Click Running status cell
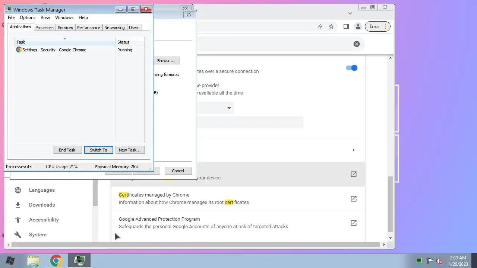Image resolution: width=477 pixels, height=268 pixels. [x=125, y=50]
